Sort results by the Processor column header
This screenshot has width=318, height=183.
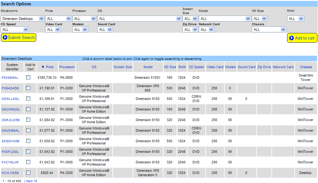67,67
